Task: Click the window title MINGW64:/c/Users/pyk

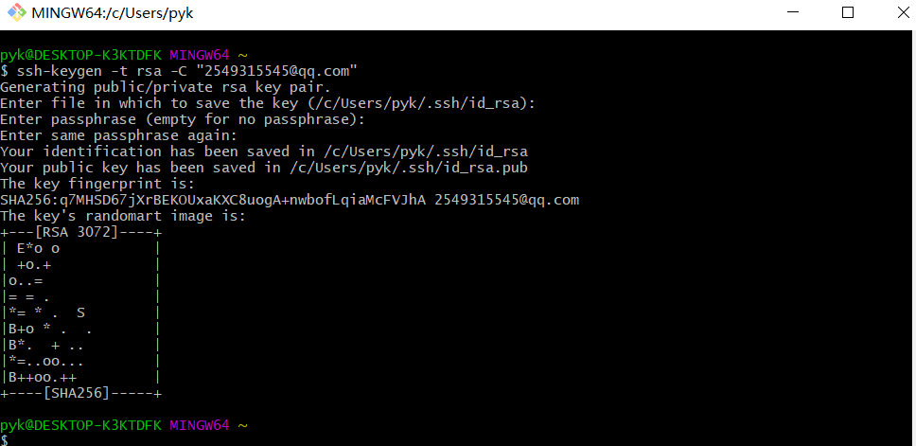Action: [x=113, y=13]
